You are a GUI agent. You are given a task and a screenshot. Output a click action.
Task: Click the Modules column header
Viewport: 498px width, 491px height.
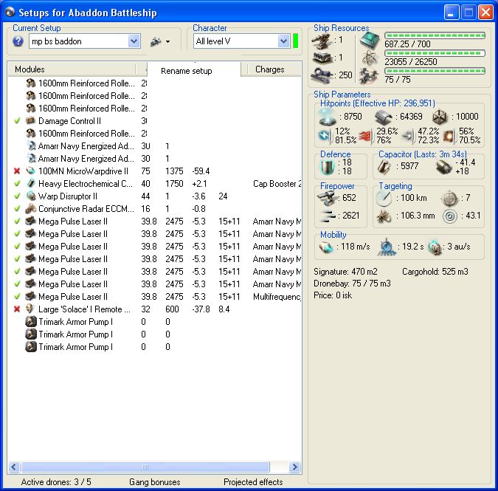[x=72, y=69]
